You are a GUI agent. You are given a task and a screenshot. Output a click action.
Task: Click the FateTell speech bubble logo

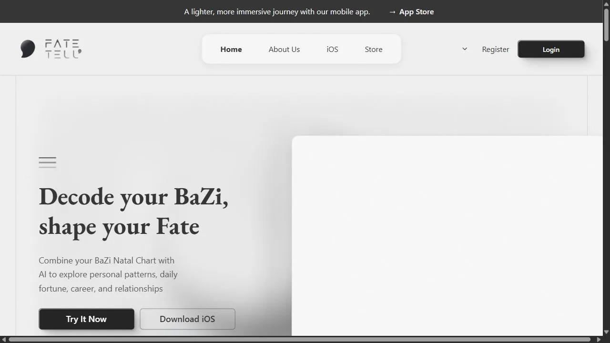tap(28, 49)
